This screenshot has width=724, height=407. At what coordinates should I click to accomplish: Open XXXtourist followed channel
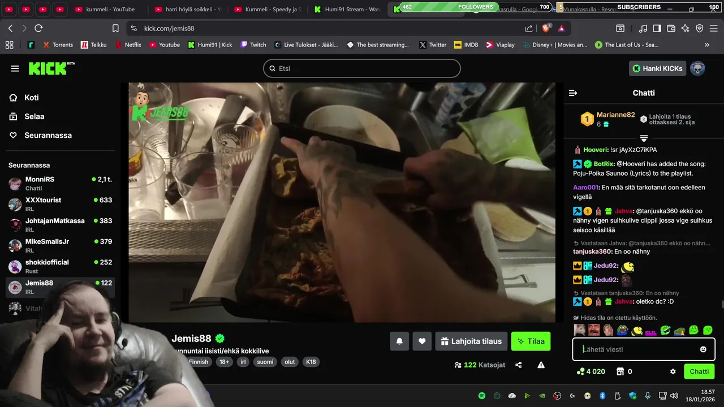[60, 204]
